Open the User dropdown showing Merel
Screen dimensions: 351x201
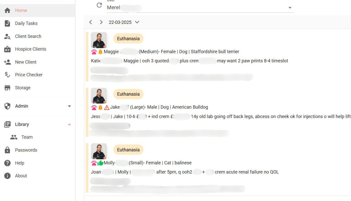pos(290,8)
